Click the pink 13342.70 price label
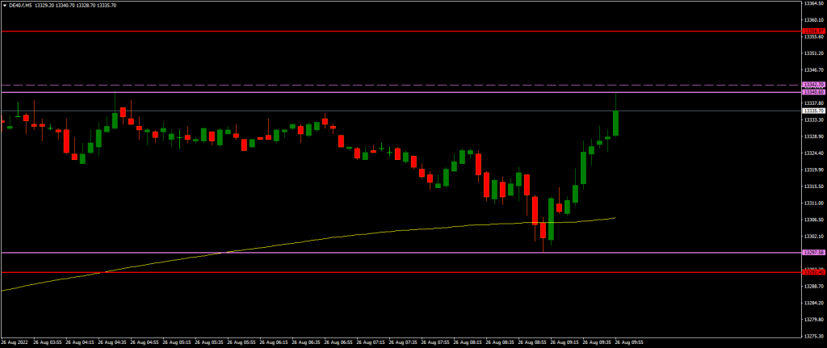This screenshot has height=348, width=827. click(x=813, y=84)
